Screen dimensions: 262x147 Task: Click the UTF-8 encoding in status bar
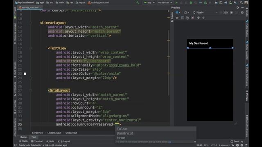[214, 145]
